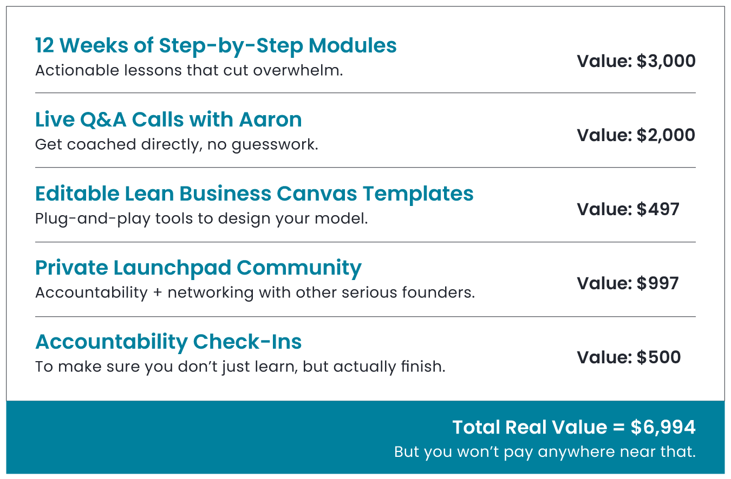Click the Value: $997 label
731x479 pixels.
pyautogui.click(x=628, y=283)
